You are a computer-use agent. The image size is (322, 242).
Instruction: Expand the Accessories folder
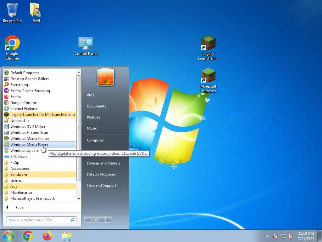pyautogui.click(x=40, y=168)
